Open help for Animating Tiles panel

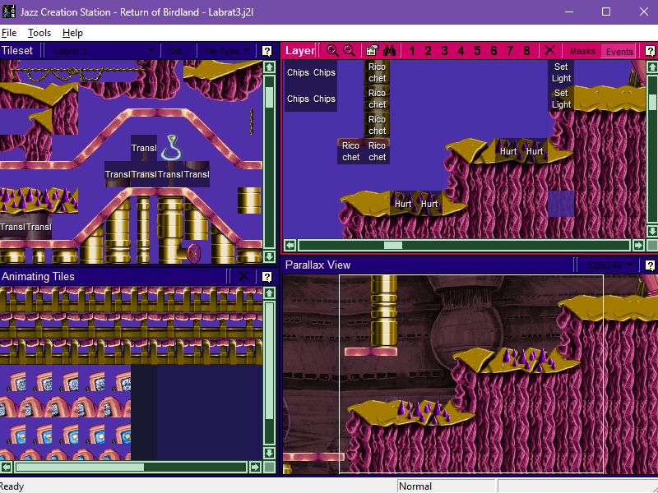266,277
